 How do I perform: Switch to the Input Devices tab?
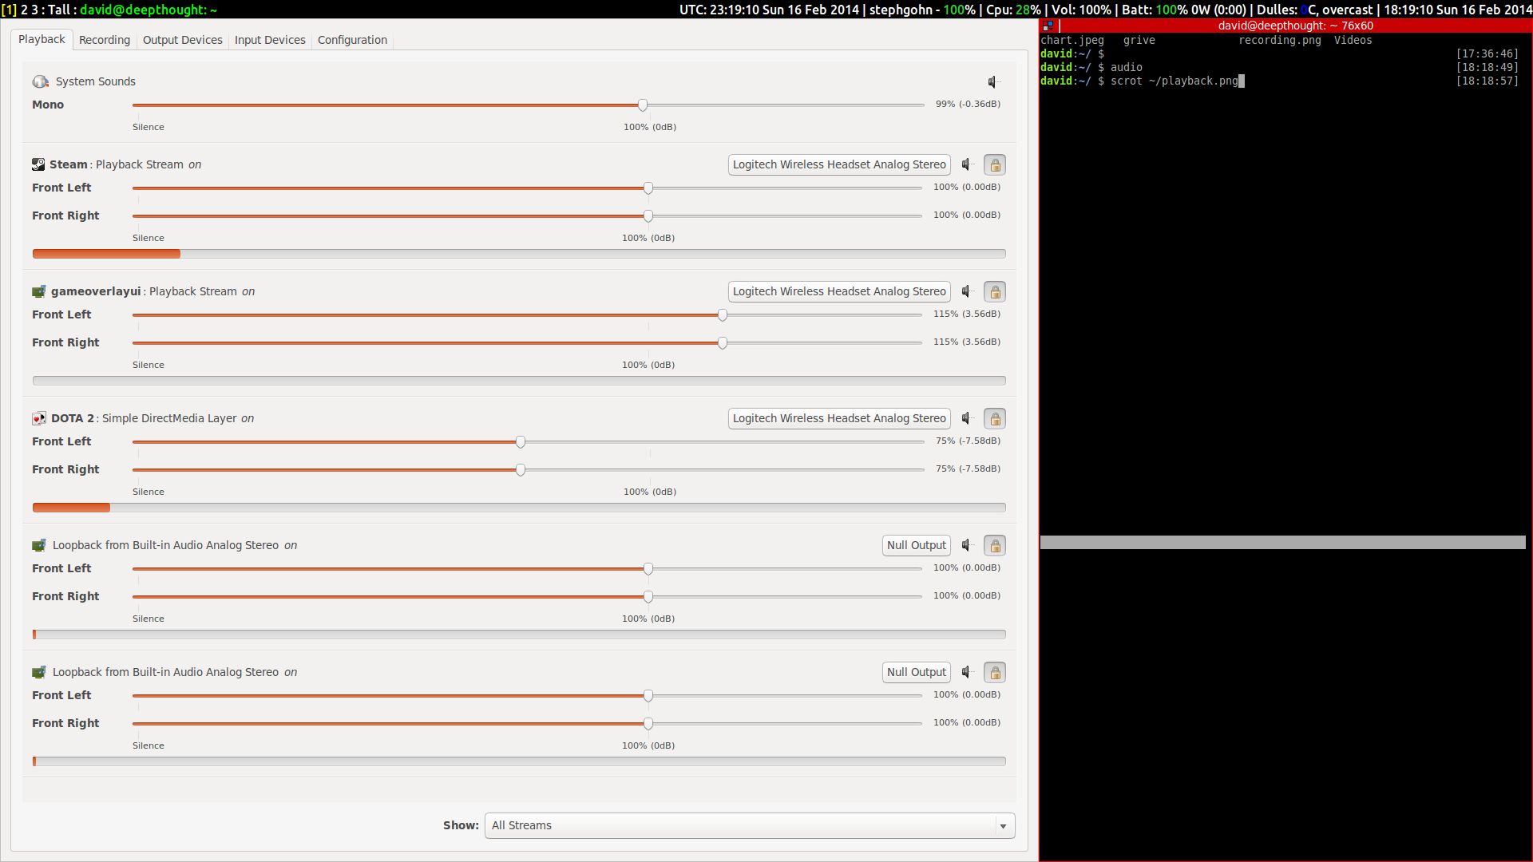pyautogui.click(x=271, y=39)
